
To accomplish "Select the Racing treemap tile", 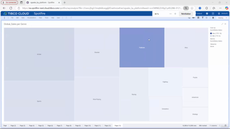I will coord(134,94).
